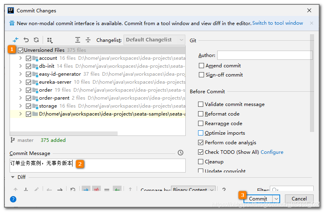The height and width of the screenshot is (212, 324).
Task: Select the storage tree row
Action: (x=98, y=106)
